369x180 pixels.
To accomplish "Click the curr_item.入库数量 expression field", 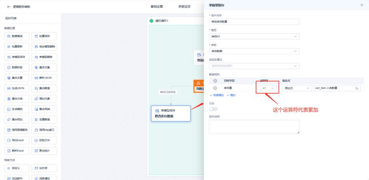I will point(337,88).
